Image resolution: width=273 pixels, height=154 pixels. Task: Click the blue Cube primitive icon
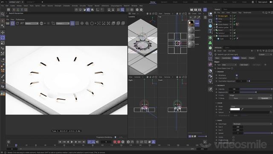coord(210,26)
